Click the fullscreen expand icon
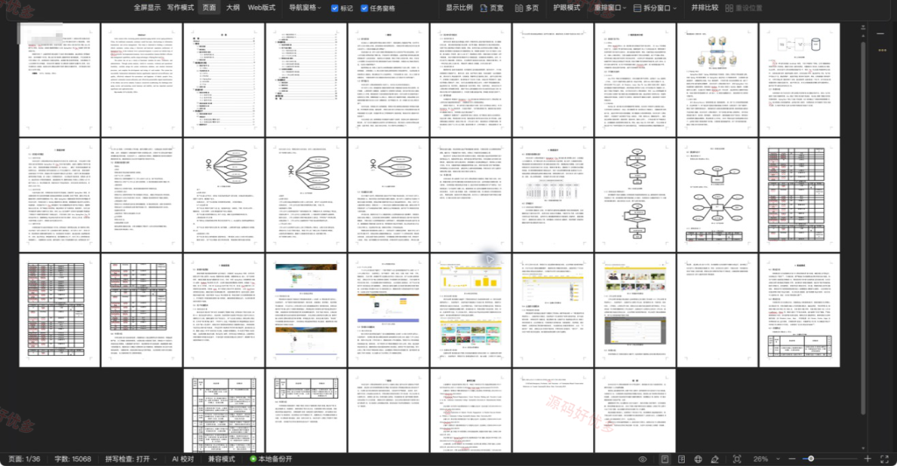897x466 pixels. tap(885, 459)
